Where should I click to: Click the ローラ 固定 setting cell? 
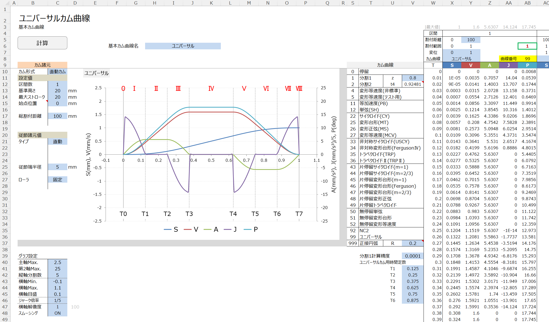pos(57,180)
